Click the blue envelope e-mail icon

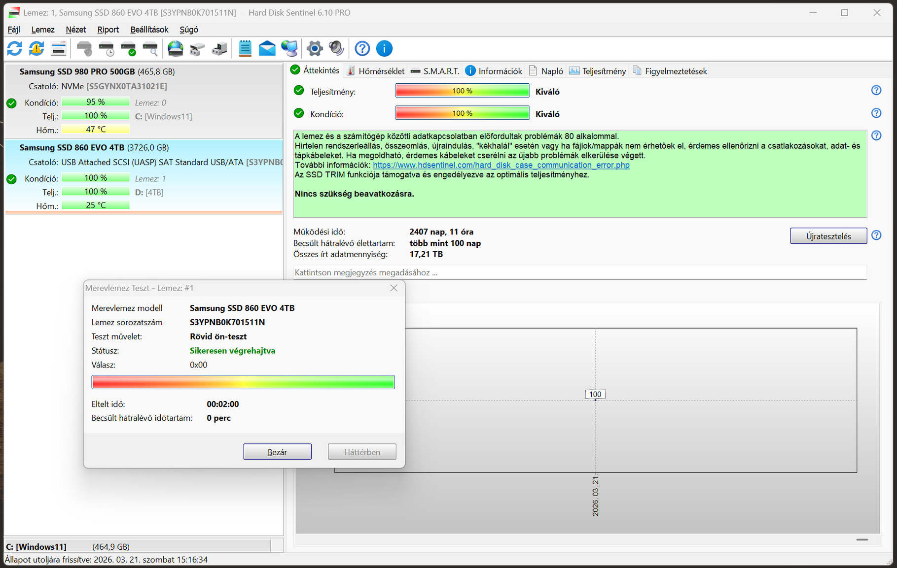[267, 48]
